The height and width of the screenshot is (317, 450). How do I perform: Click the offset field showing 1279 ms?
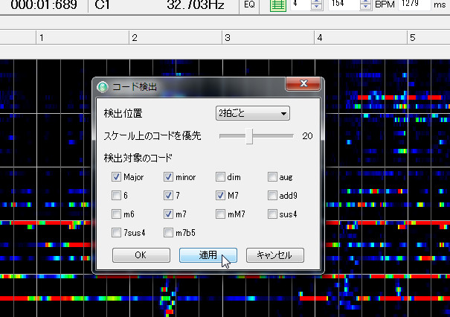tap(414, 4)
